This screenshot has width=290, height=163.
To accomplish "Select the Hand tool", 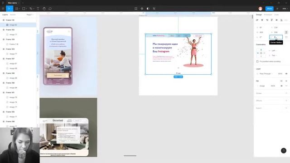I will [44, 9].
